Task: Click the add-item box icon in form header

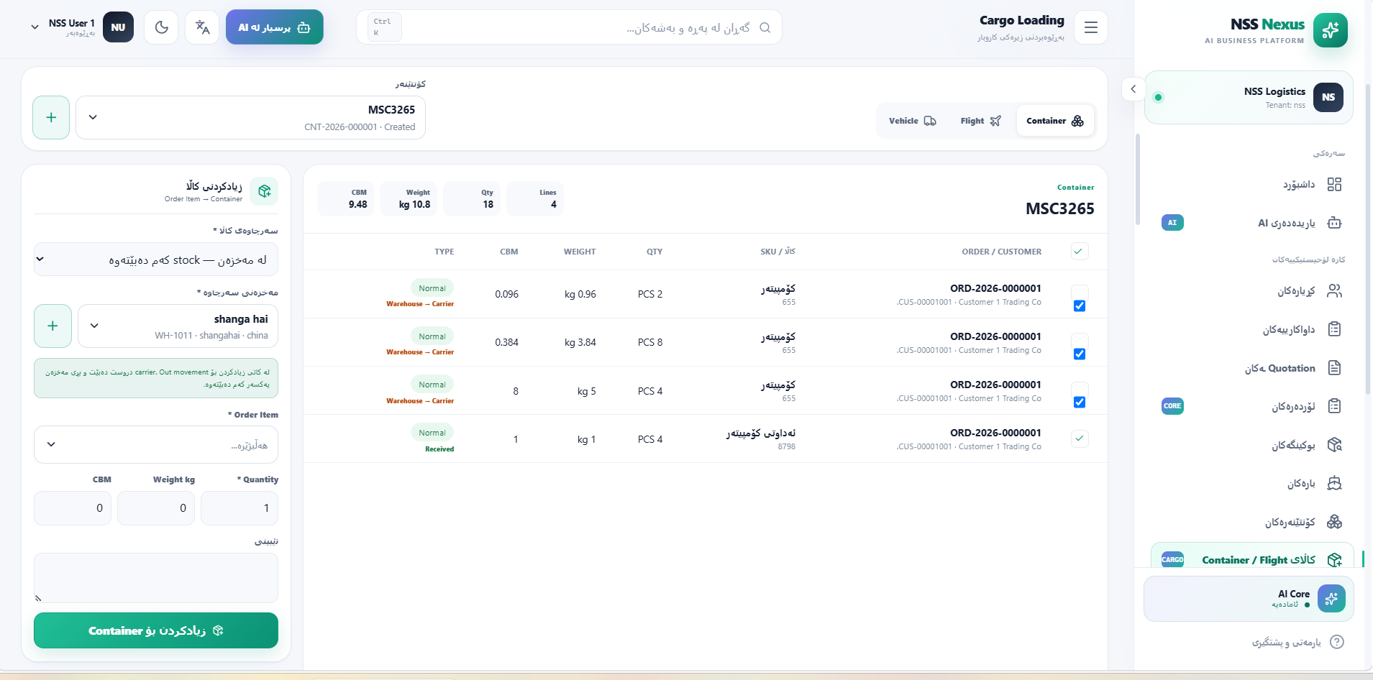Action: tap(265, 191)
